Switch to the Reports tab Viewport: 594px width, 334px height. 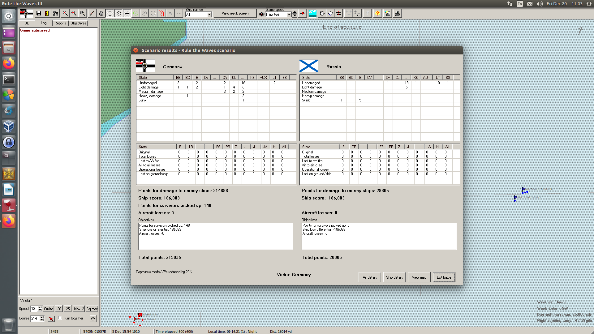pos(60,23)
